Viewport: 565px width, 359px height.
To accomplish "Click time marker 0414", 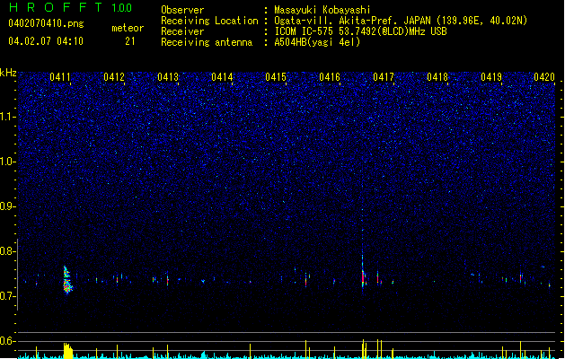I will tap(222, 77).
